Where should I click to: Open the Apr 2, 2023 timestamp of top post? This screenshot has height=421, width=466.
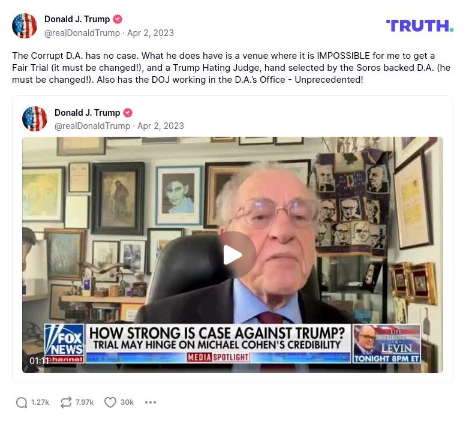click(x=151, y=32)
